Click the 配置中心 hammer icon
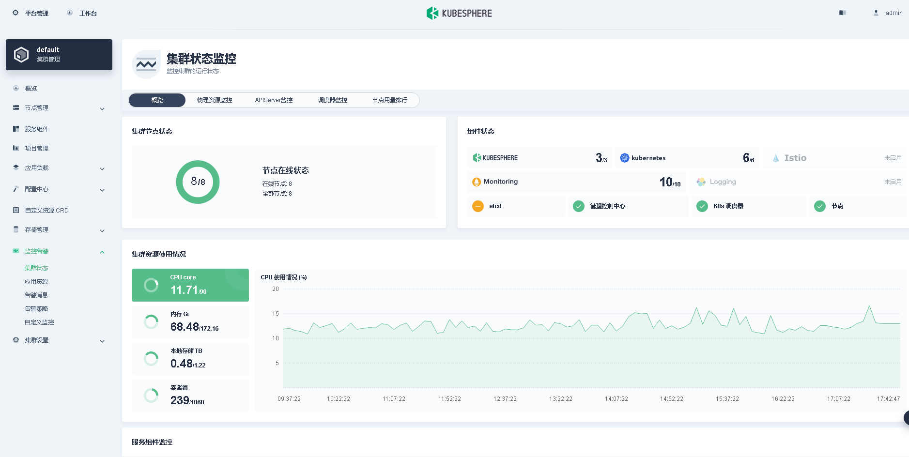909x457 pixels. pos(16,189)
